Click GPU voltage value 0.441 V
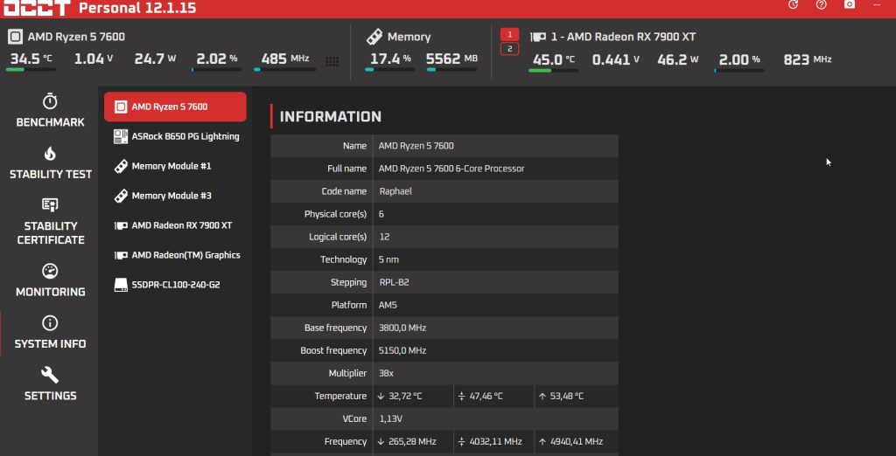 click(x=615, y=59)
